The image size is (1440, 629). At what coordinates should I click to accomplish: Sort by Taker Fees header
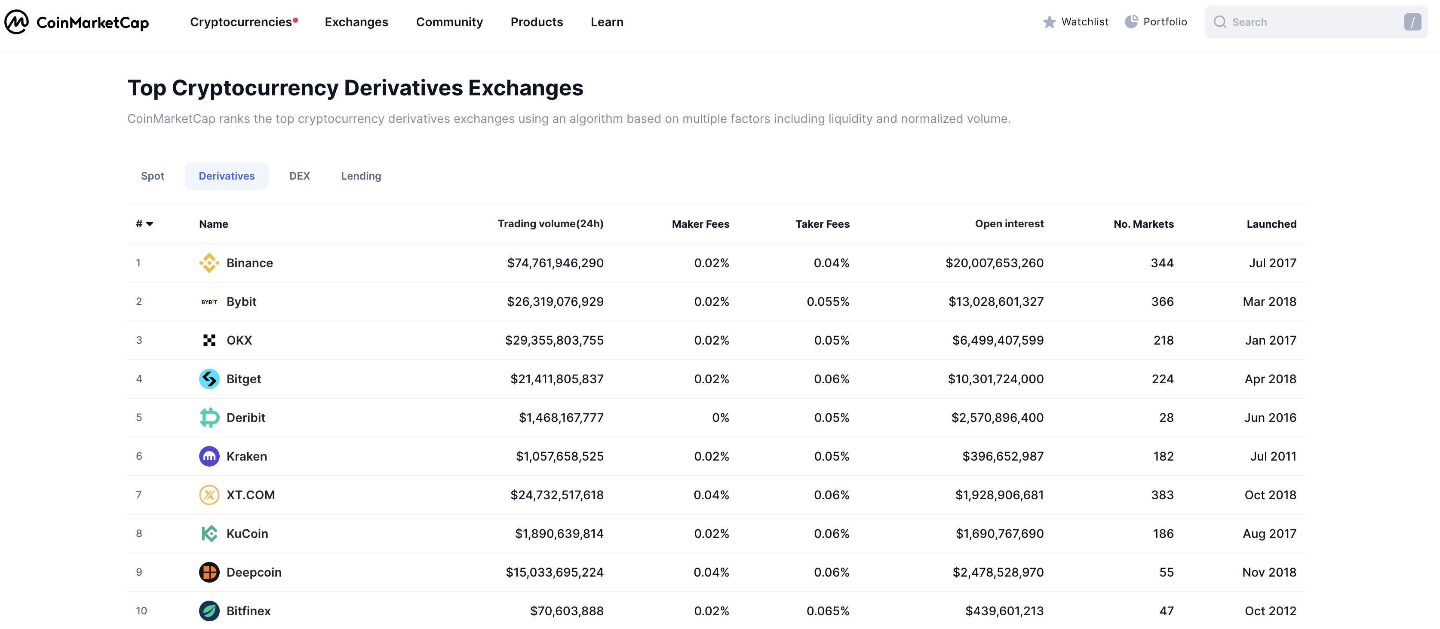[822, 224]
